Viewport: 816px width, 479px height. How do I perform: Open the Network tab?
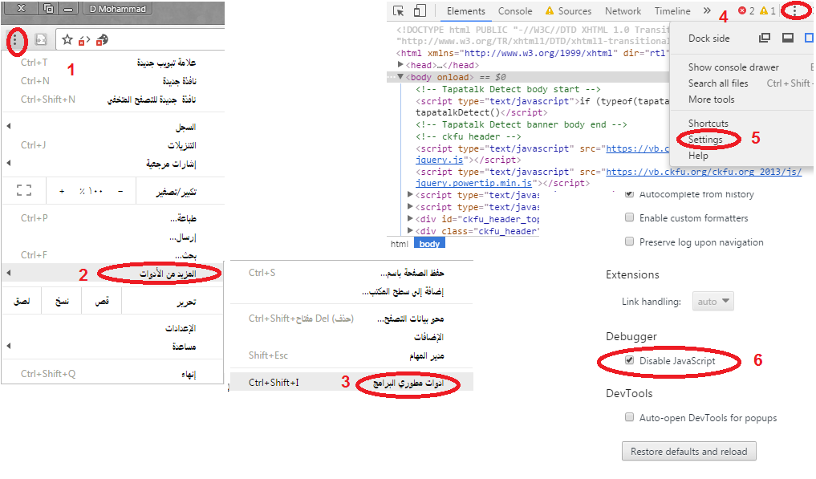623,11
